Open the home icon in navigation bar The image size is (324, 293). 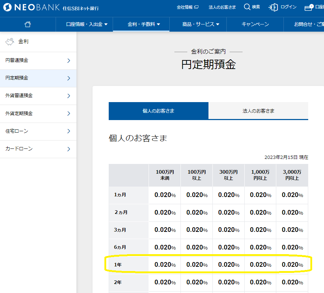28,24
